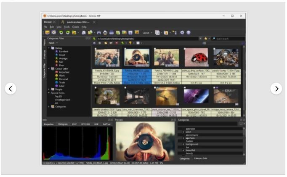Viewport: 287px width, 177px height.
Task: Switch to the EXIF info tab
Action: coord(74,124)
